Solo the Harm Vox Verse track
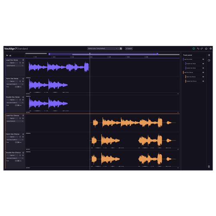The width and height of the screenshot is (216, 216). click(20, 81)
